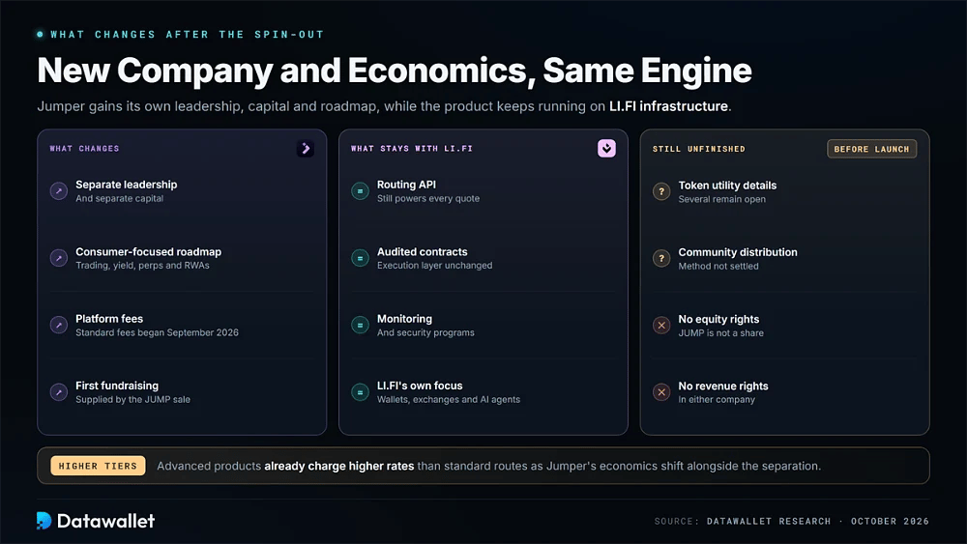Click 'And security programs' subtext
The width and height of the screenshot is (967, 544).
click(426, 332)
